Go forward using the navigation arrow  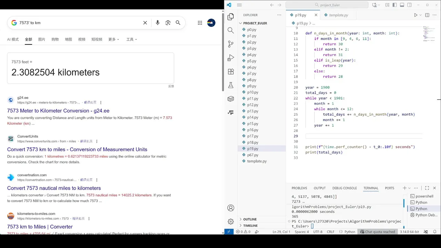[279, 5]
